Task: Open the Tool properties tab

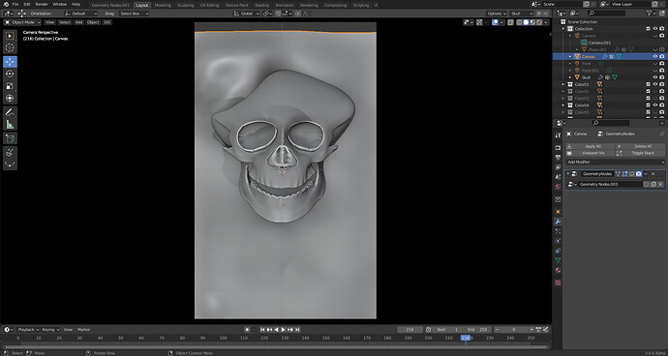Action: coord(558,135)
